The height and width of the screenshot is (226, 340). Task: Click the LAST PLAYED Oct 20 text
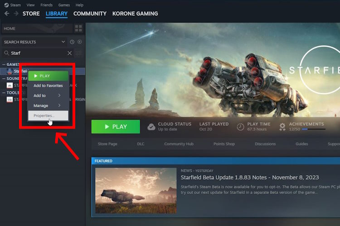[214, 127]
